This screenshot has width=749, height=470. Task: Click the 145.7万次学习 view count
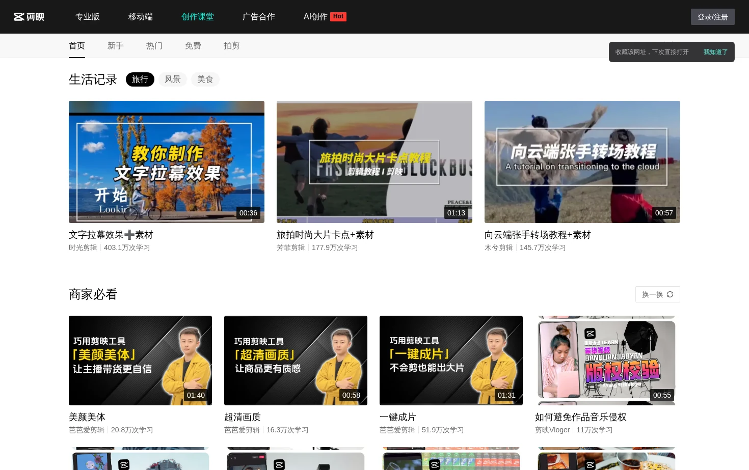(x=543, y=247)
